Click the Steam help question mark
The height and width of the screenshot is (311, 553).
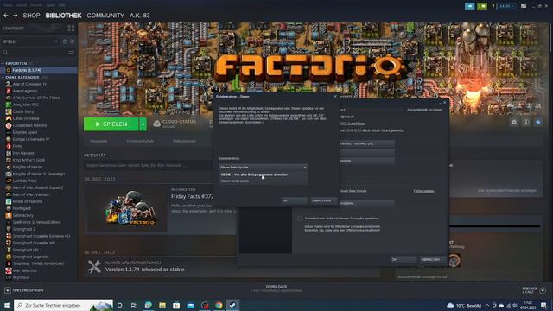pyautogui.click(x=493, y=6)
